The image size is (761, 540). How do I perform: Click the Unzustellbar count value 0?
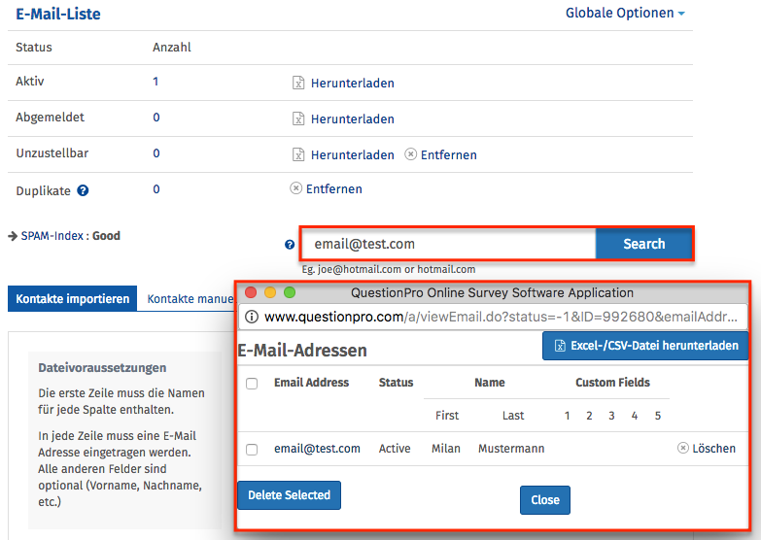pyautogui.click(x=156, y=153)
